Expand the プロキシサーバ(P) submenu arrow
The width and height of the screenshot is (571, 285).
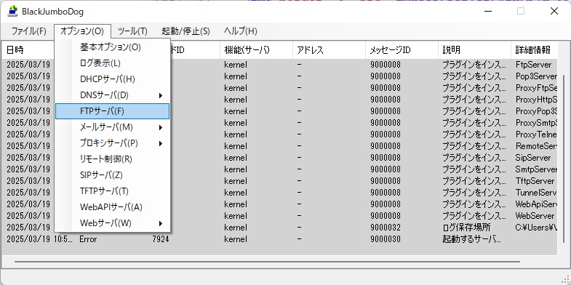161,144
